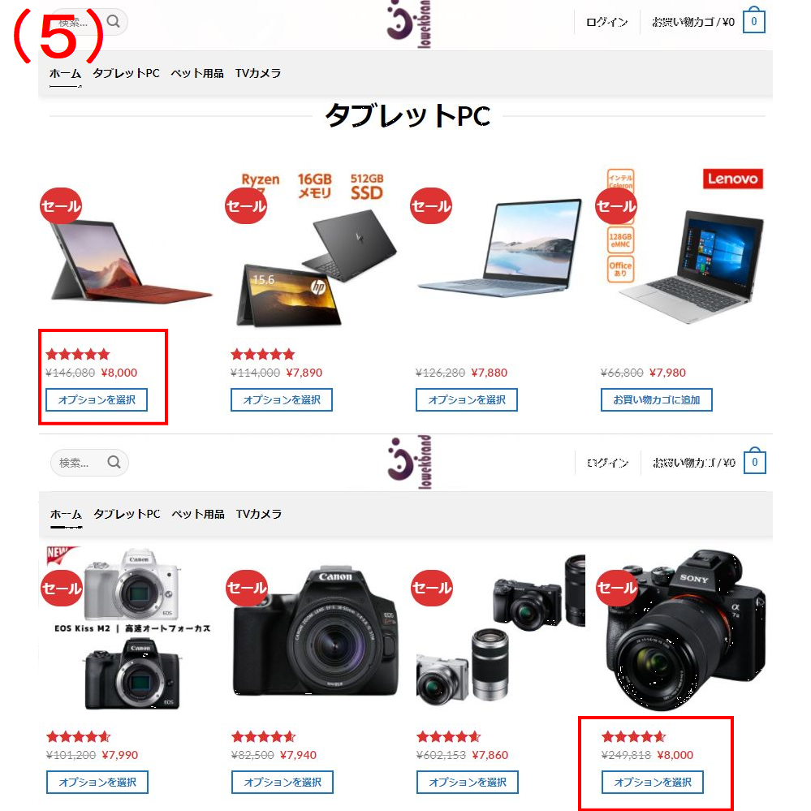Click ログイン link in the top header
811x811 pixels.
(606, 22)
